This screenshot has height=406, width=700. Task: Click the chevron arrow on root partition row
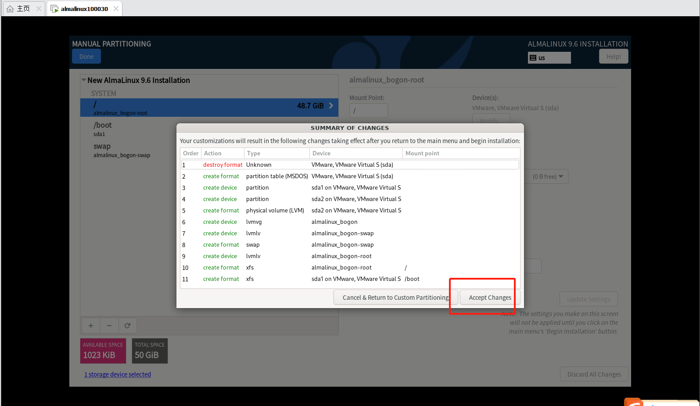pos(331,106)
